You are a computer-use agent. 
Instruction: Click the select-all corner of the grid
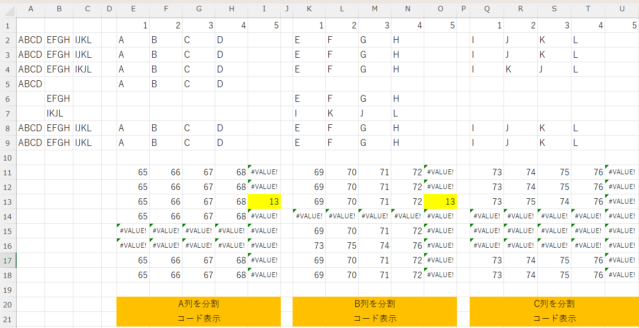(8, 9)
